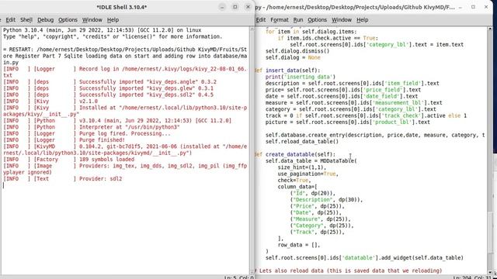Viewport: 497px width, 279px height.
Task: Open Help menu in IDLE Shell
Action: tap(113, 19)
